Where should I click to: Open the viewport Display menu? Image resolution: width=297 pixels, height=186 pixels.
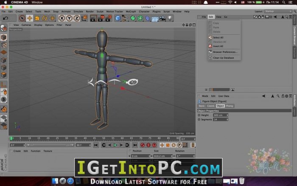38,25
